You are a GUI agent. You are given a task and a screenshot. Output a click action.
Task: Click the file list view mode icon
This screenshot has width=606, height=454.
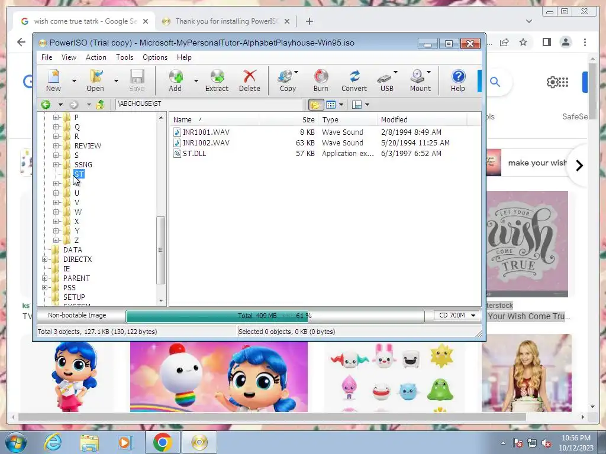(331, 105)
